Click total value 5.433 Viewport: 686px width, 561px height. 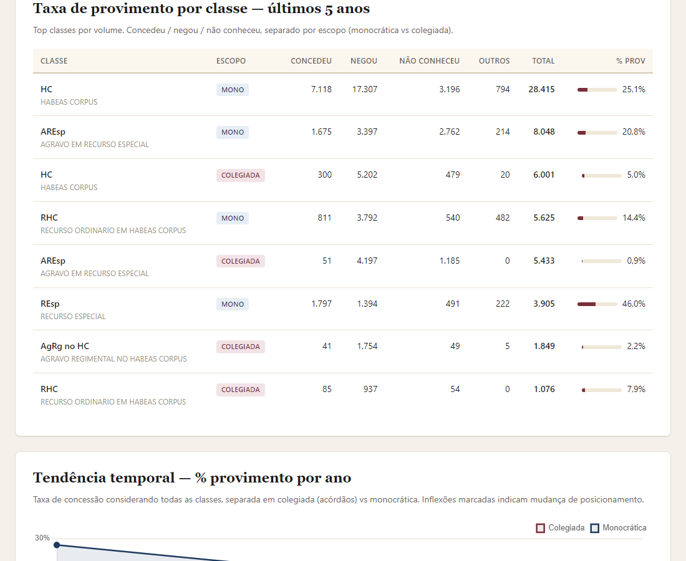(x=544, y=261)
